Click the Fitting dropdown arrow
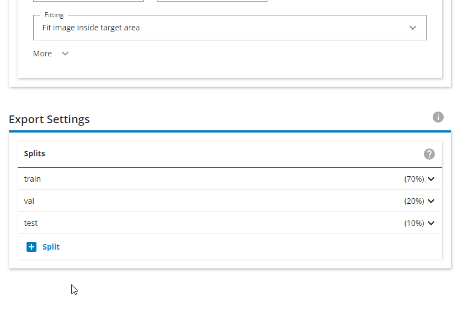462x312 pixels. tap(413, 28)
